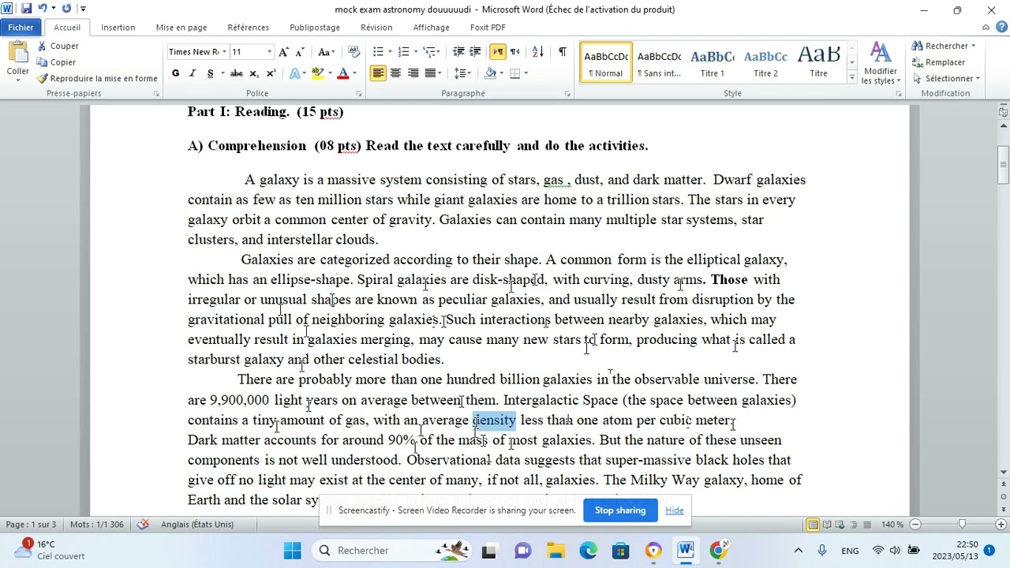This screenshot has height=568, width=1010.
Task: Open the Fichier tab
Action: (21, 28)
